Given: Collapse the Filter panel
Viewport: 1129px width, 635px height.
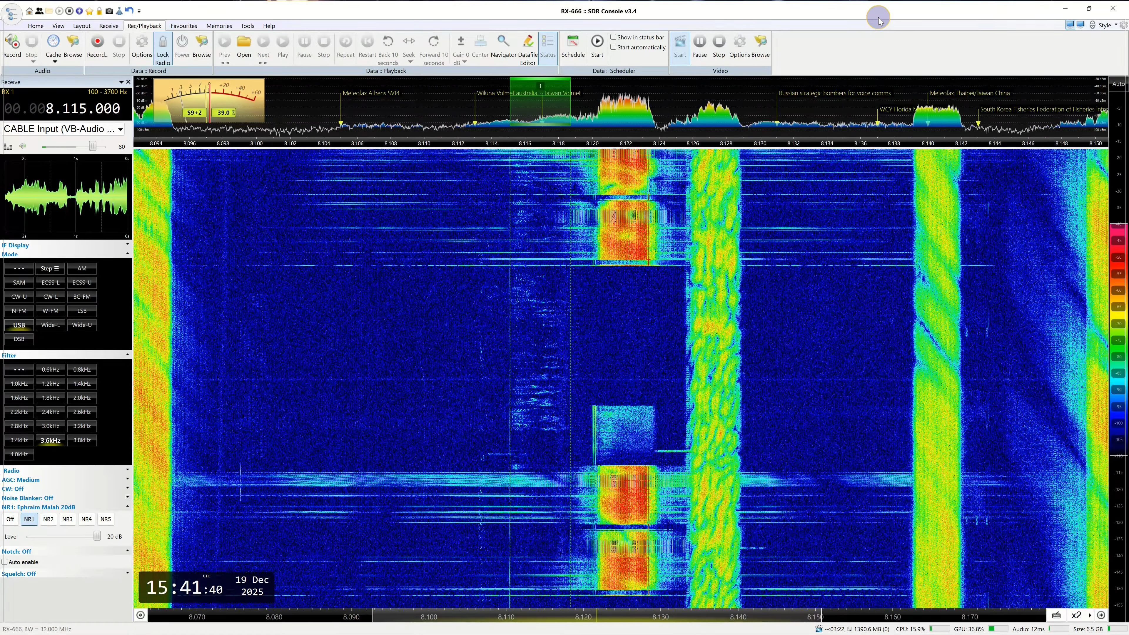Looking at the screenshot, I should coord(128,355).
